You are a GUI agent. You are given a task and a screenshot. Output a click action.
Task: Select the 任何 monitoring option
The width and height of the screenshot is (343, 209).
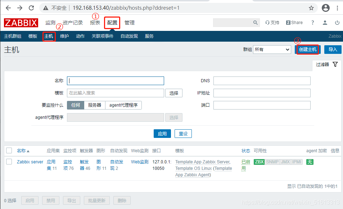pyautogui.click(x=76, y=105)
